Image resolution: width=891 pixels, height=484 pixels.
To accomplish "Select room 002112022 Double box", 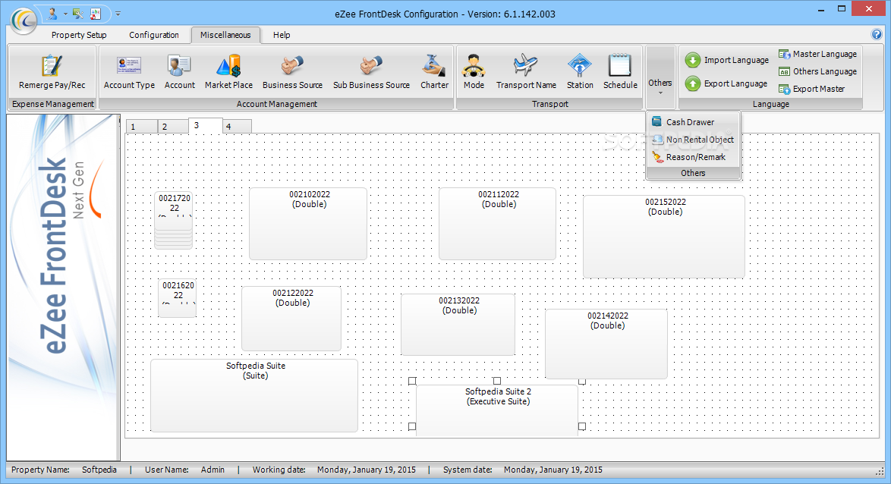I will [x=497, y=224].
